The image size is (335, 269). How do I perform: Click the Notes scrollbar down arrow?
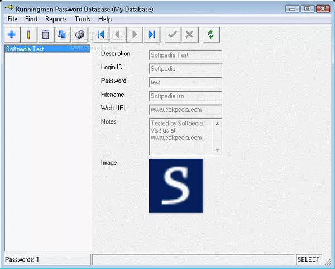[x=217, y=150]
